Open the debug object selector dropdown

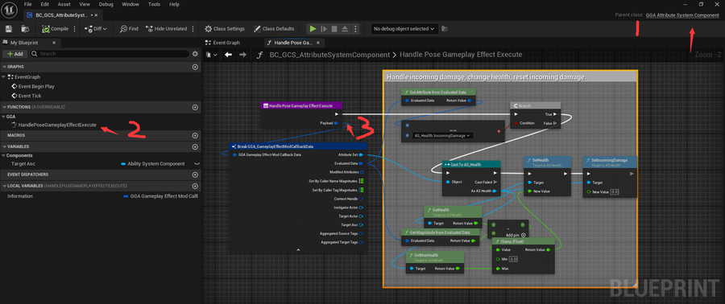[x=404, y=29]
